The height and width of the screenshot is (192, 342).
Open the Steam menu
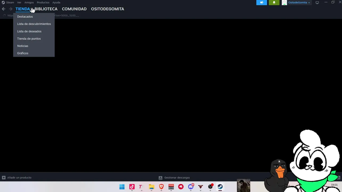[10, 2]
